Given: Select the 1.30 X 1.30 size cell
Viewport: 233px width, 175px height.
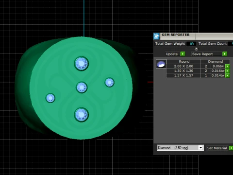Looking at the screenshot, I should point(183,71).
